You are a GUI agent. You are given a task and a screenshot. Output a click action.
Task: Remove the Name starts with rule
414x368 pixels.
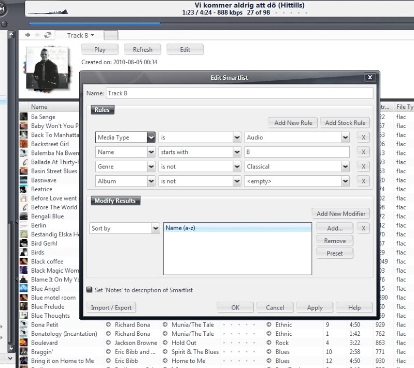click(x=363, y=152)
